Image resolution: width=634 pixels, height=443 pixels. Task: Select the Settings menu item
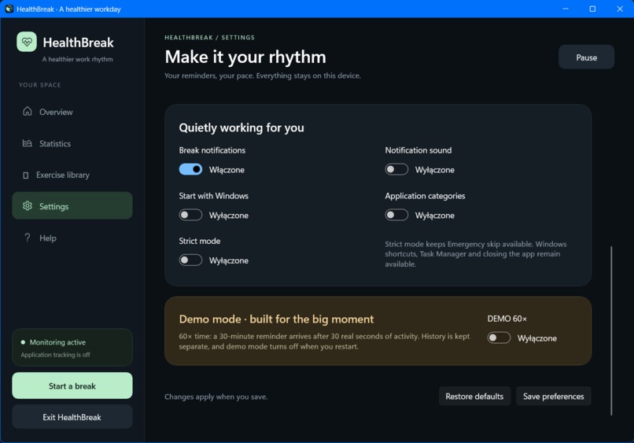point(72,206)
